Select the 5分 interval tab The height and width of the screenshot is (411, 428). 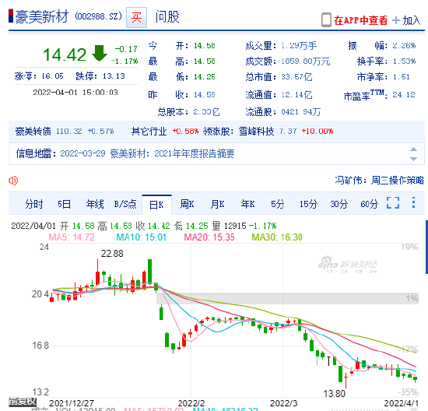coord(278,204)
